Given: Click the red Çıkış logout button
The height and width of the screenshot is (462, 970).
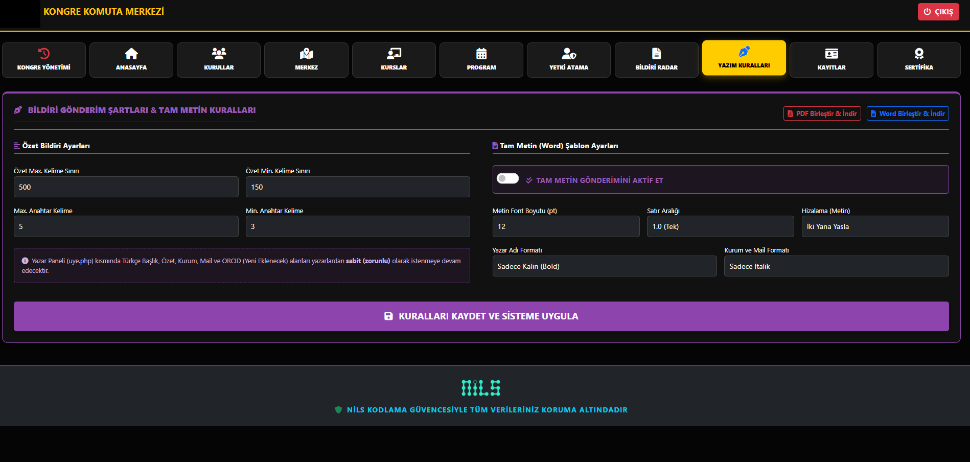Looking at the screenshot, I should point(938,12).
